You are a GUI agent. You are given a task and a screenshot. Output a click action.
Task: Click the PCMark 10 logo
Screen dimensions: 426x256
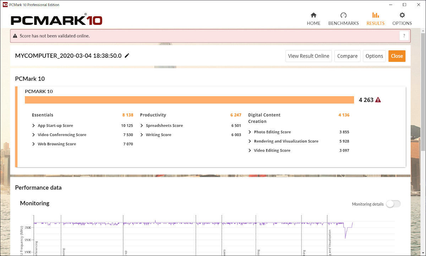(56, 20)
